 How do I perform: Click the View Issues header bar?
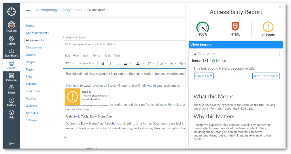coord(236,45)
